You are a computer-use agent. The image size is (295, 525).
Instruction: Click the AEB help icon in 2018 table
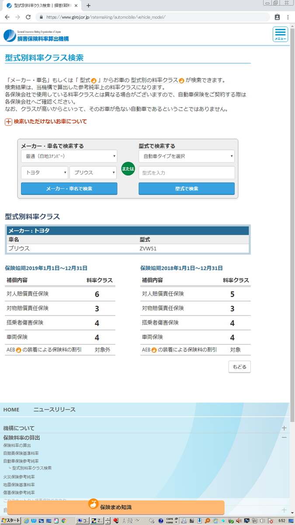pyautogui.click(x=154, y=350)
